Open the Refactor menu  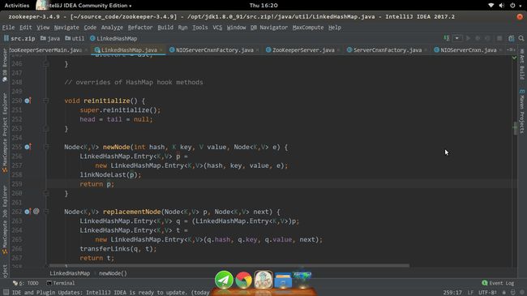point(140,28)
